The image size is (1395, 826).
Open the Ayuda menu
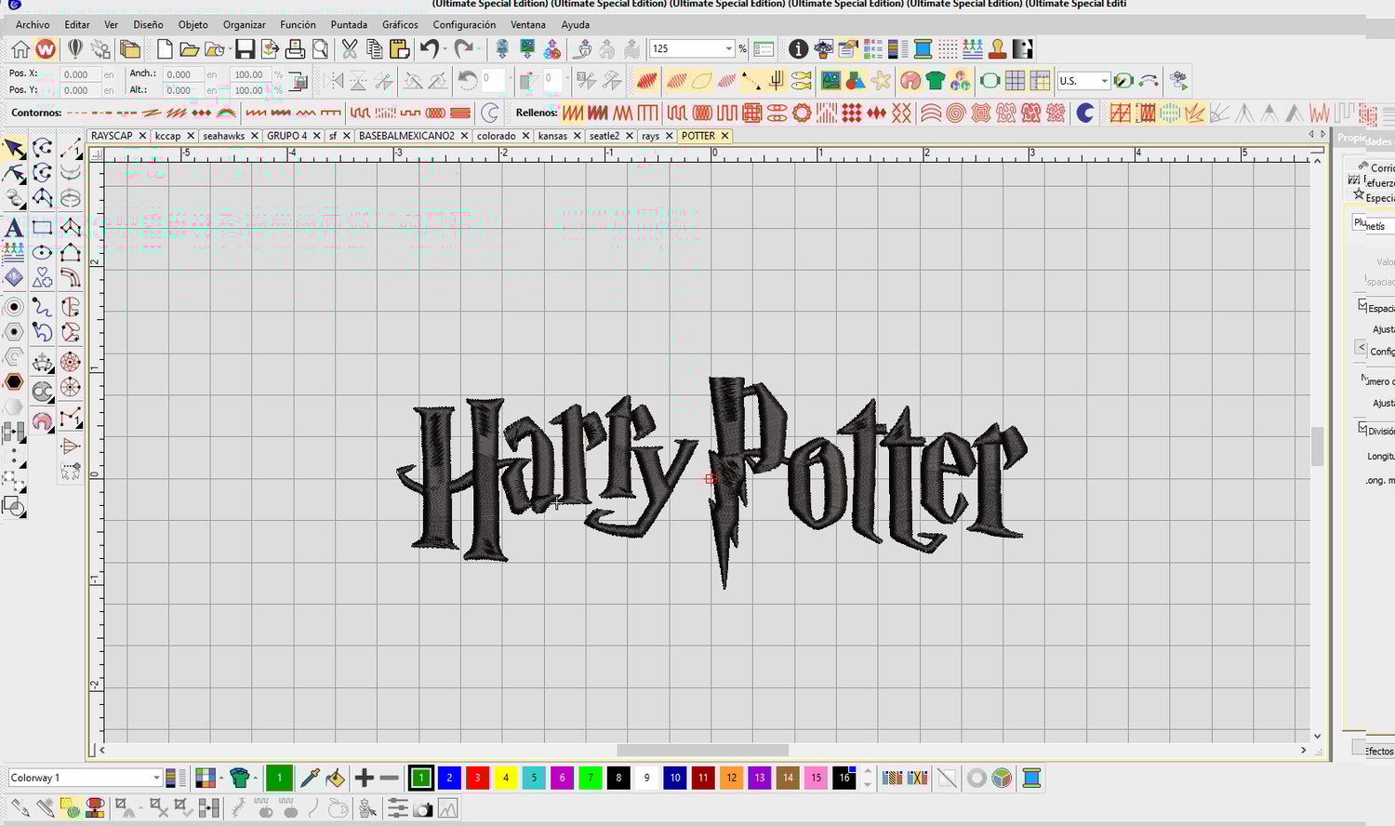(x=576, y=24)
